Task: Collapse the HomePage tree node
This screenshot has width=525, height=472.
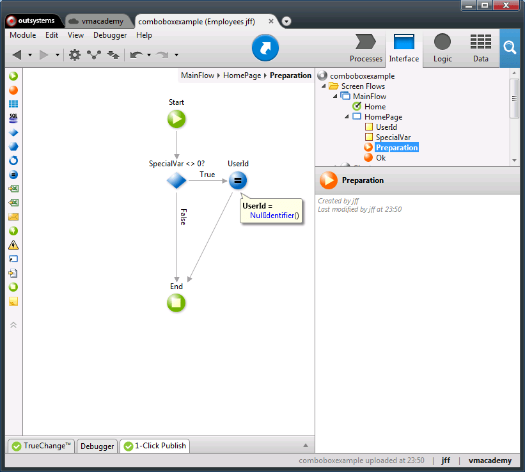Action: click(347, 117)
